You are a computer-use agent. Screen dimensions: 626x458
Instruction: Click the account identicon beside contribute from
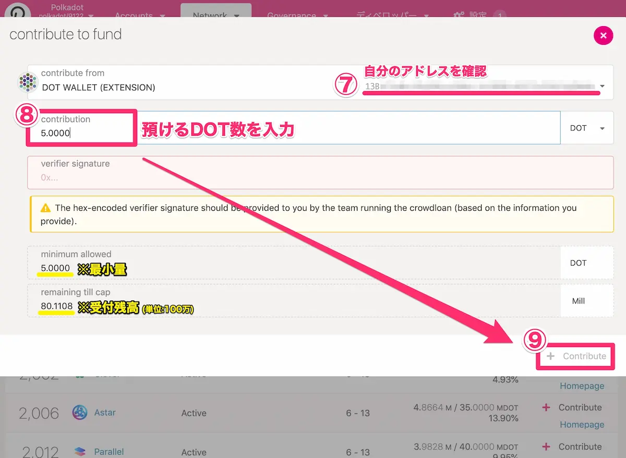pyautogui.click(x=27, y=82)
